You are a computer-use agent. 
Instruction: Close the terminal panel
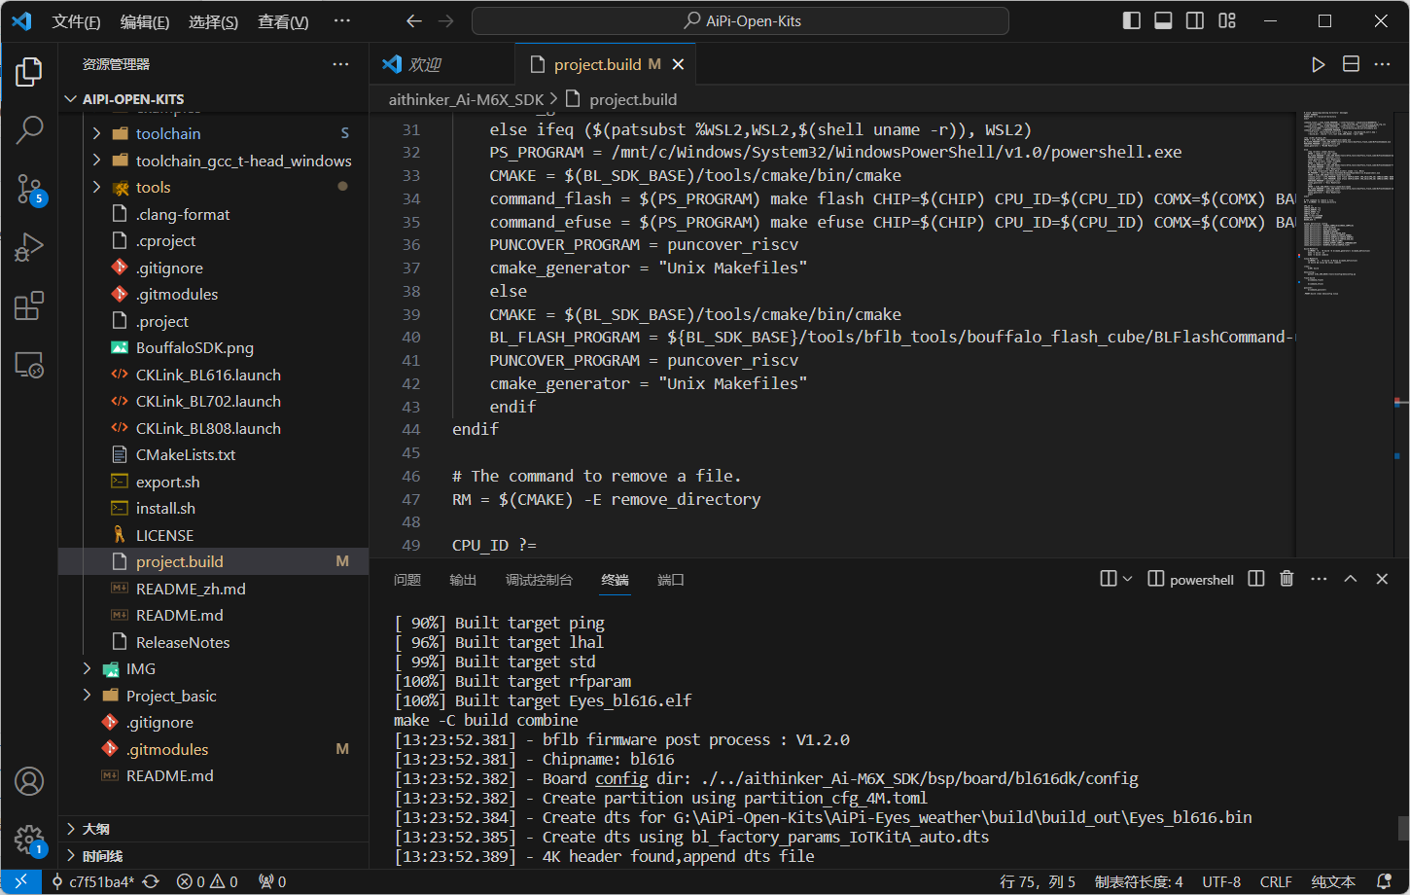click(1382, 579)
